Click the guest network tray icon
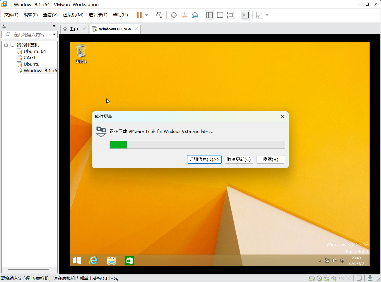The image size is (381, 282). [x=327, y=261]
